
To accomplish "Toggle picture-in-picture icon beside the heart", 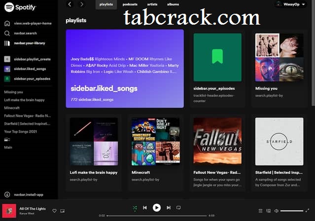I will 63,211.
